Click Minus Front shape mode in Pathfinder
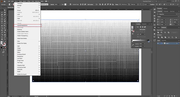The width and height of the screenshot is (180, 97). 162,32
